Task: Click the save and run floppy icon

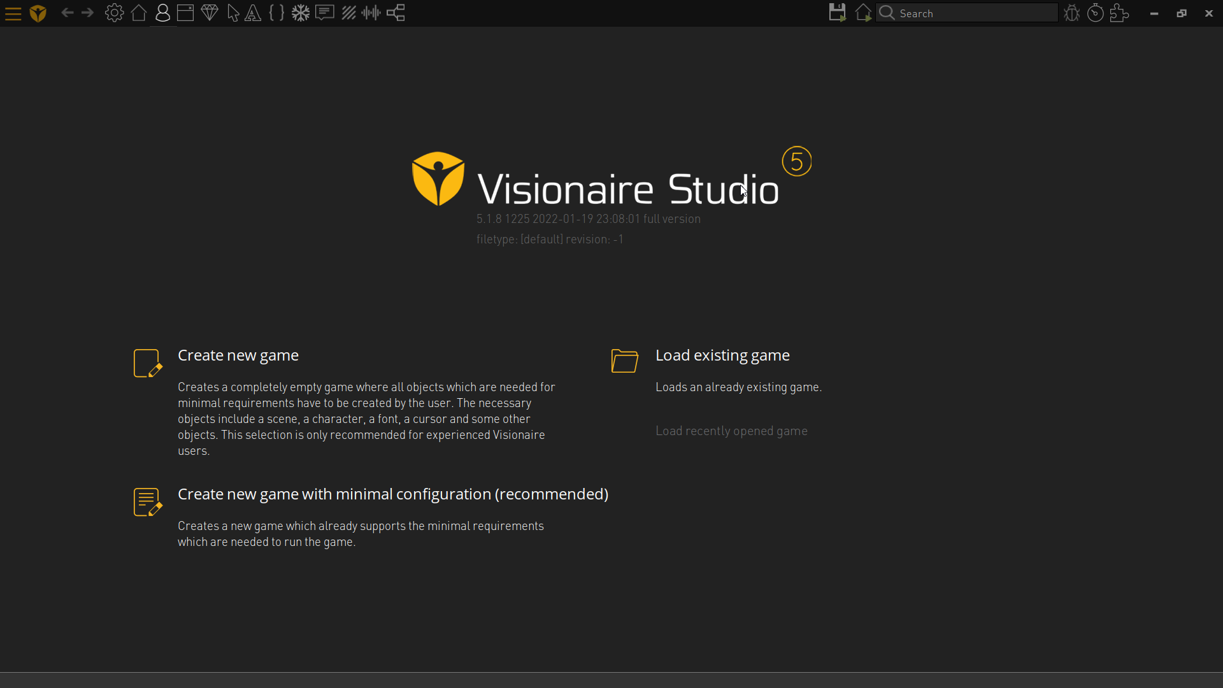Action: [838, 13]
